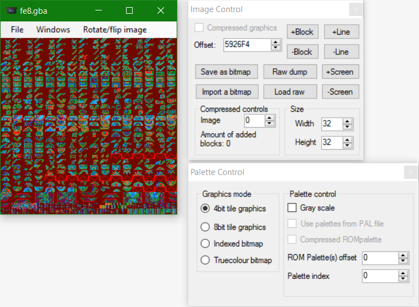Select Indexed bitmap graphics mode
The height and width of the screenshot is (307, 419).
click(x=205, y=244)
